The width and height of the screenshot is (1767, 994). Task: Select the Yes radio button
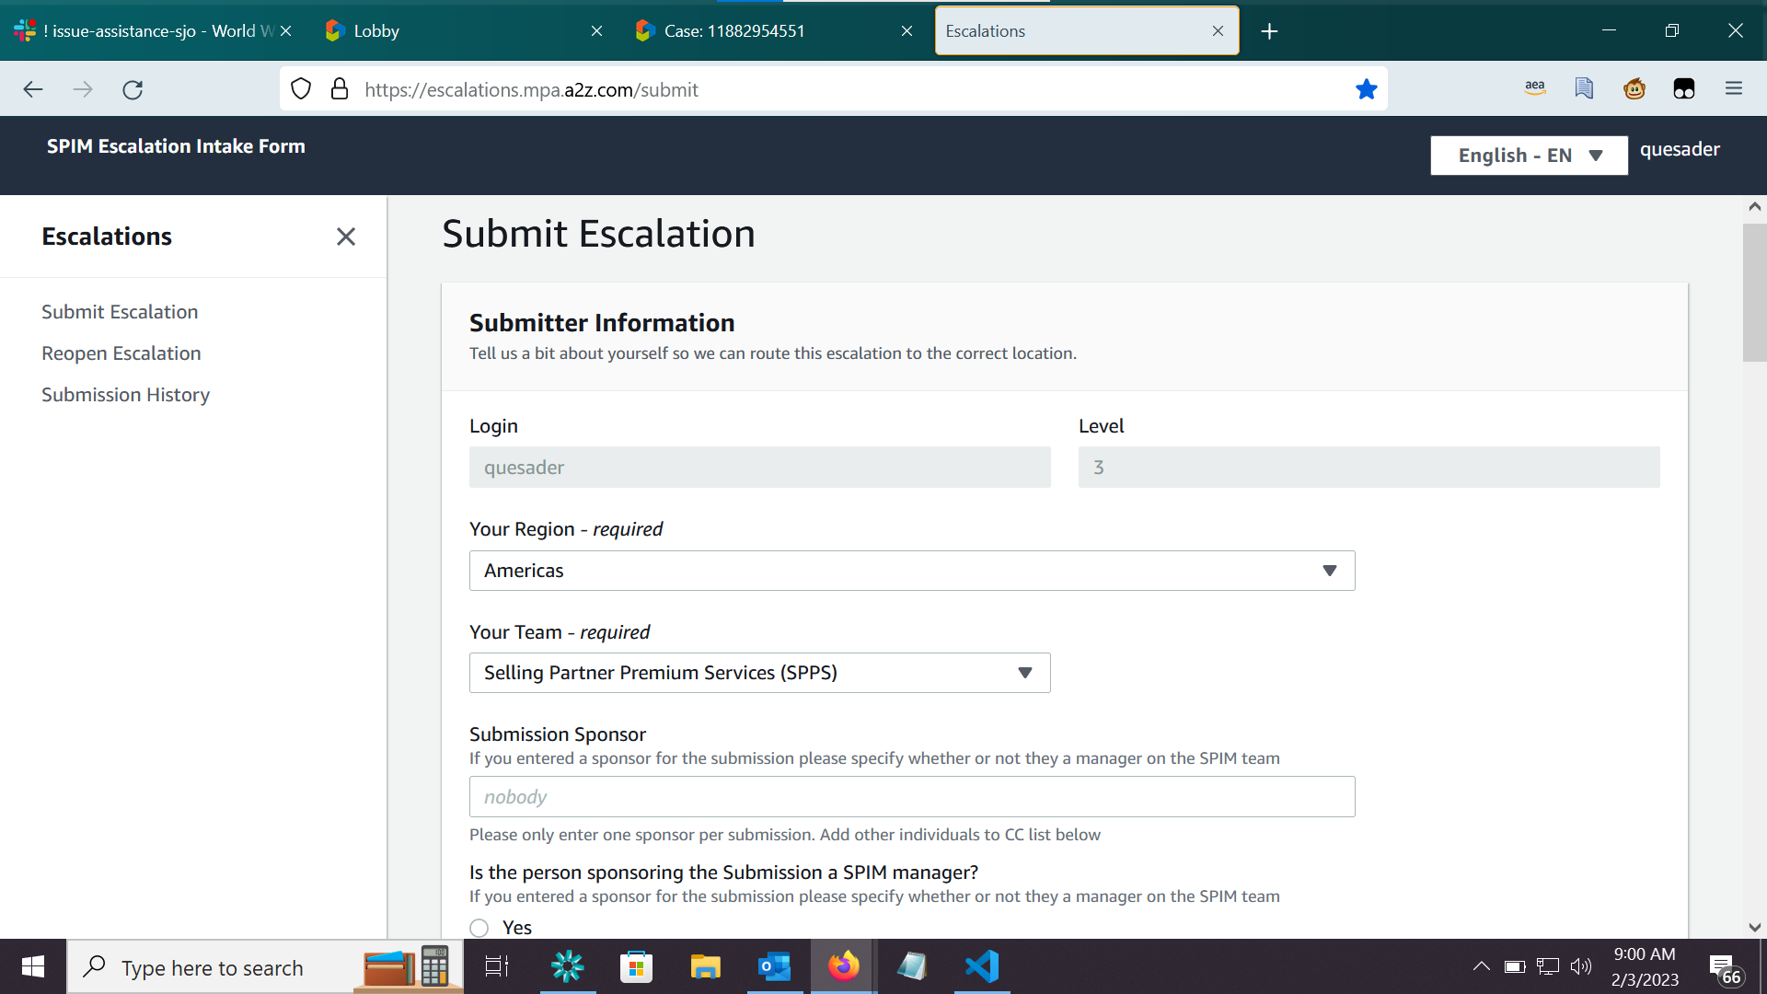click(x=479, y=928)
